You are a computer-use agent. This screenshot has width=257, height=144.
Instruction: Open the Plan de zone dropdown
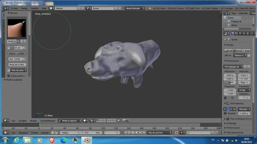click(19, 70)
